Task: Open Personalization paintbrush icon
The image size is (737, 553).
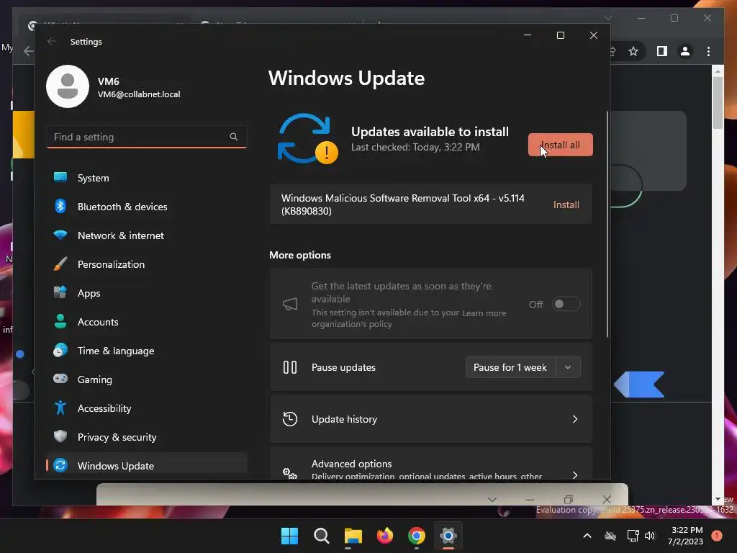Action: 60,264
